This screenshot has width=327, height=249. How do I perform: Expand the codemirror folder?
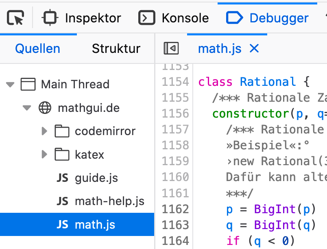pos(45,131)
